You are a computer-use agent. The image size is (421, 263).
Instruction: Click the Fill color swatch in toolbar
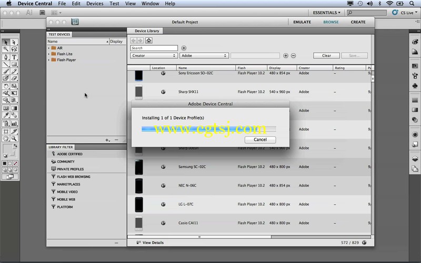tap(7, 148)
